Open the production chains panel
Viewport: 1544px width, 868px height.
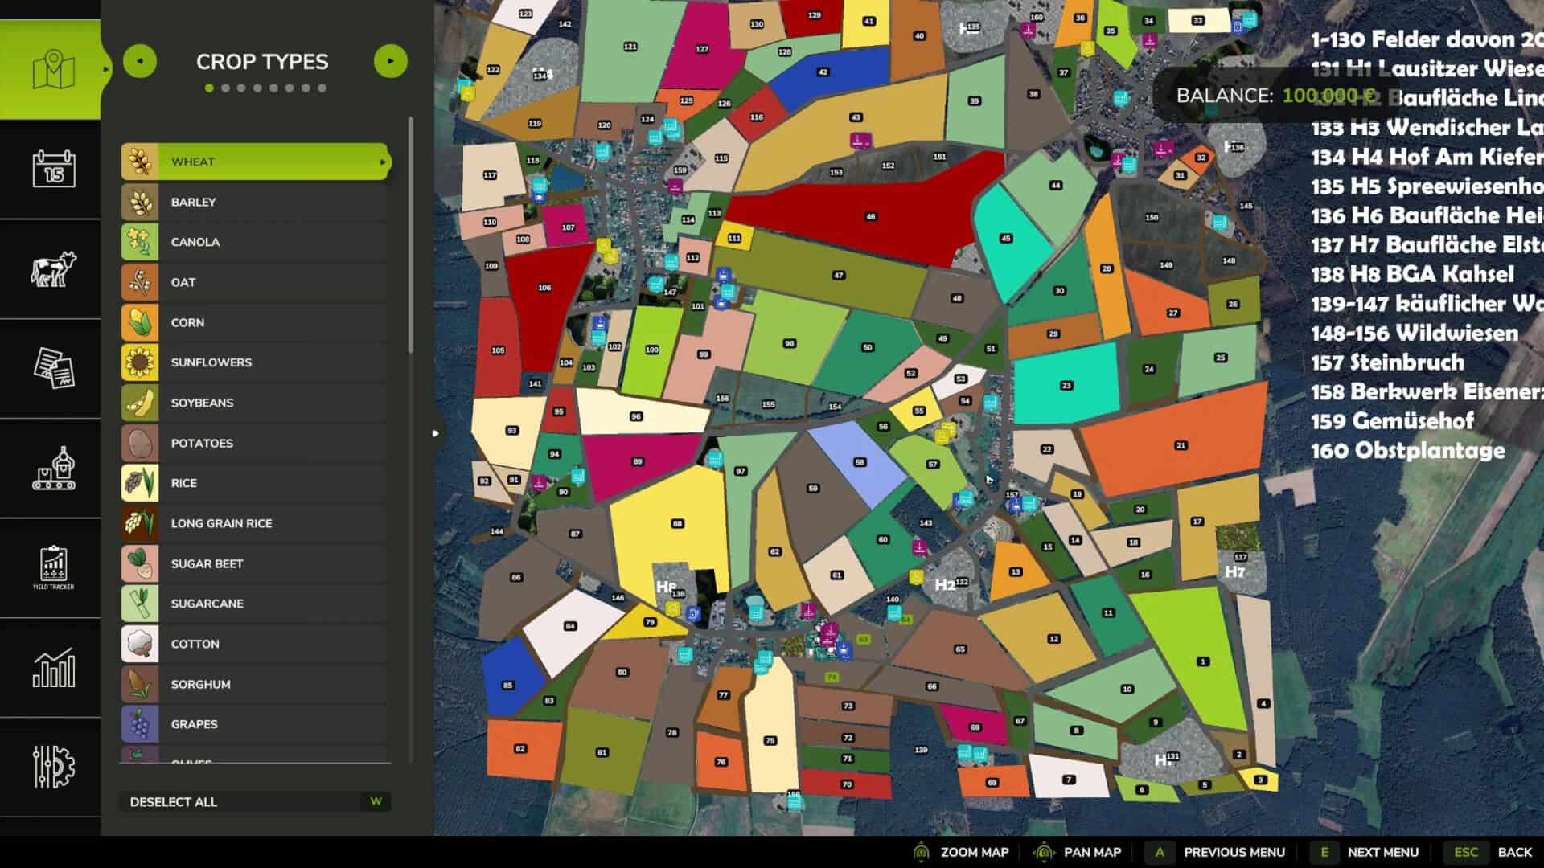pos(51,470)
